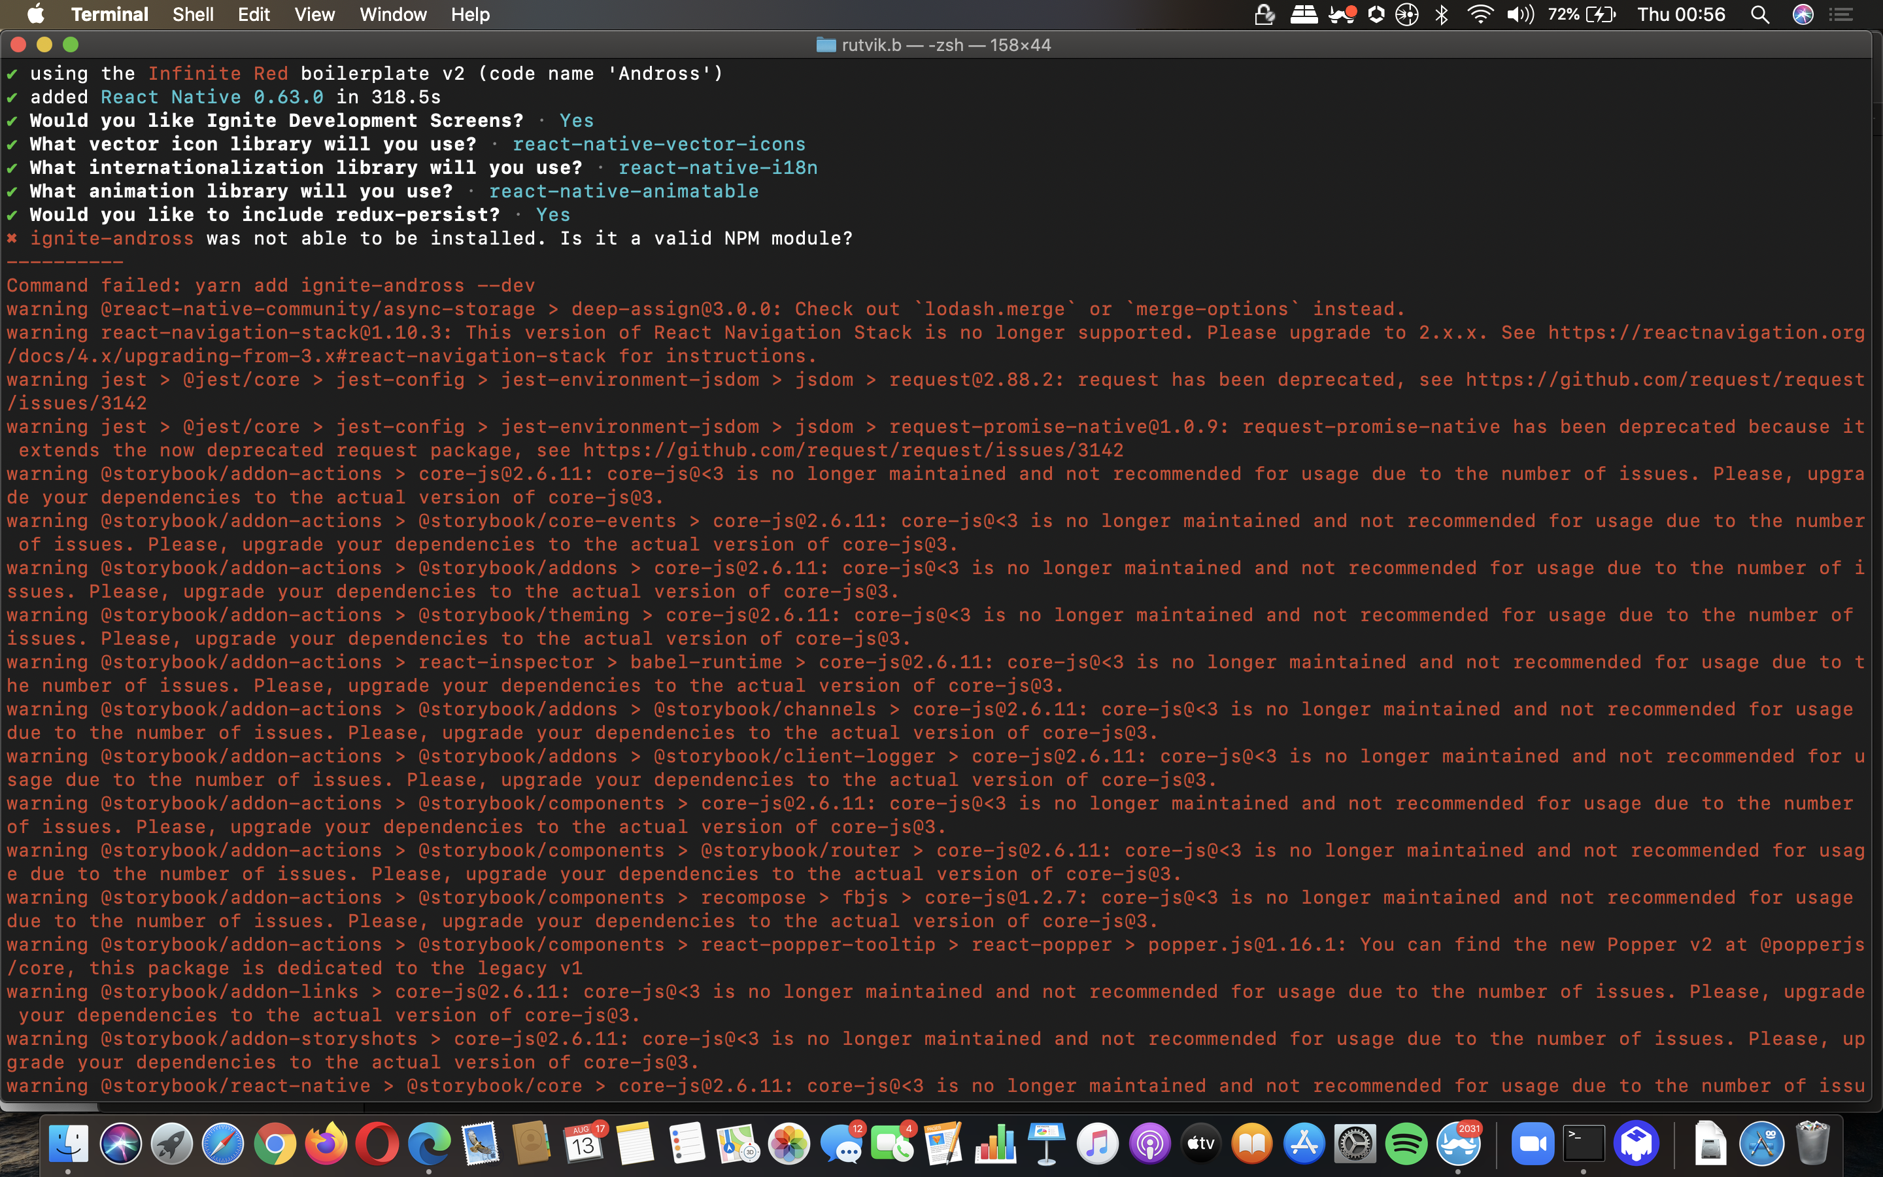Launch Safari from the Dock
1883x1177 pixels.
[222, 1143]
